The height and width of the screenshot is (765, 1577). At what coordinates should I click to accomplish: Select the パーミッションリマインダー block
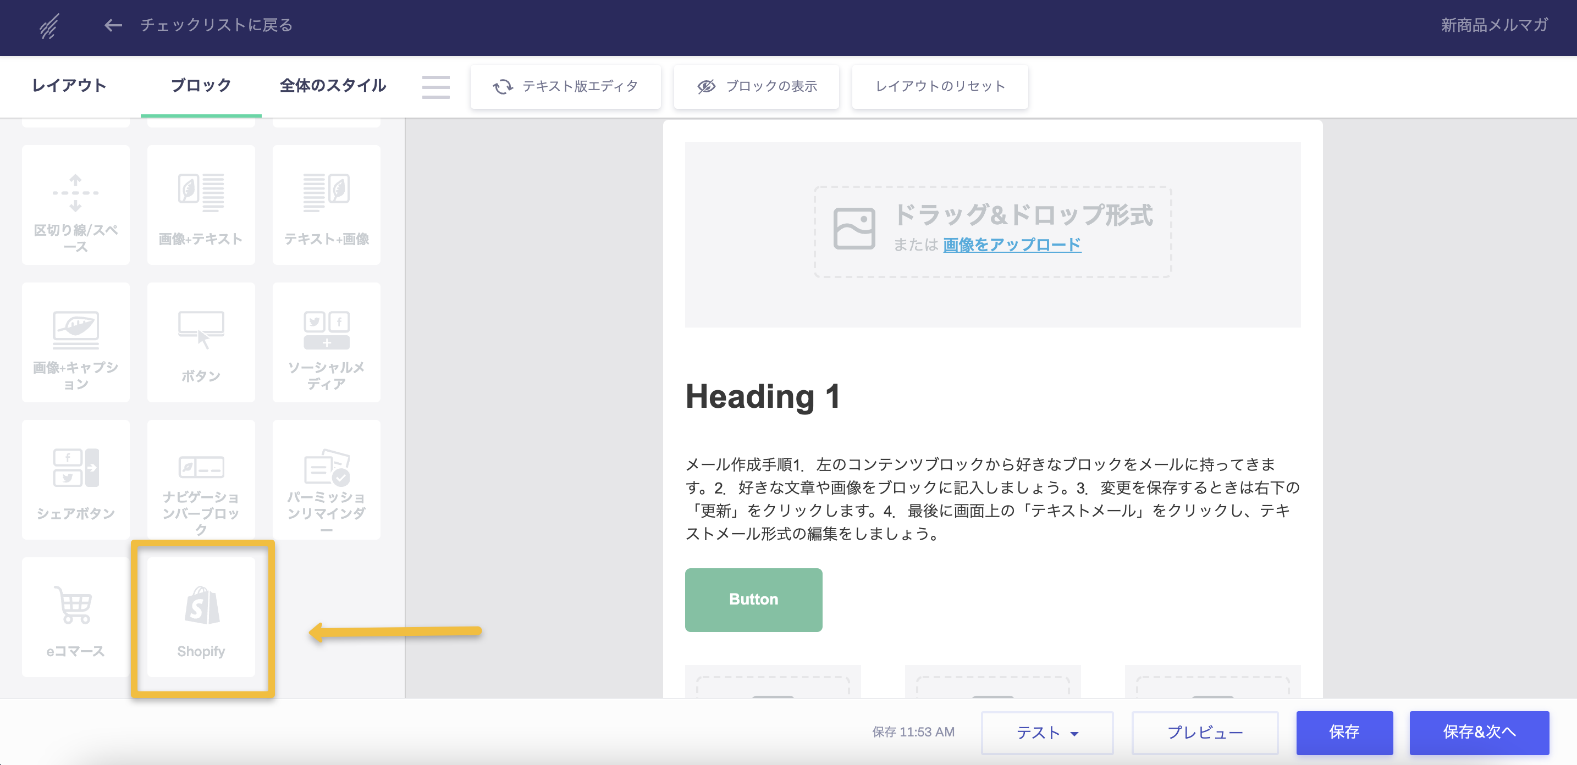pyautogui.click(x=326, y=479)
